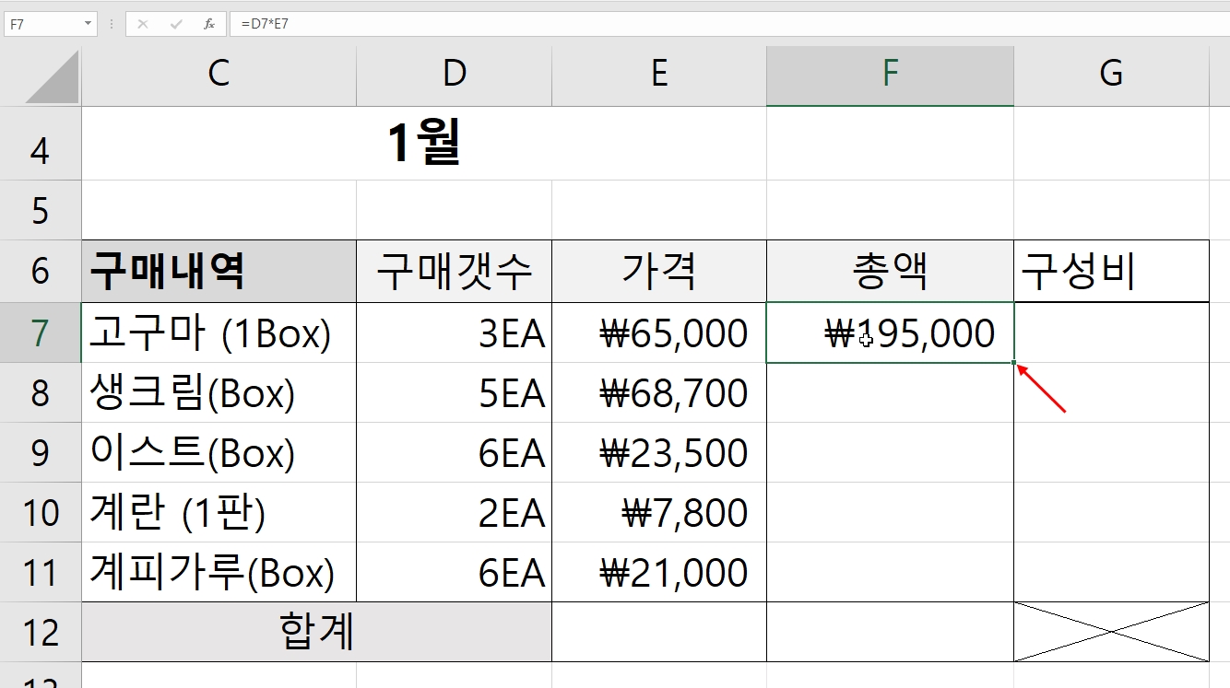This screenshot has height=688, width=1230.
Task: Select the 총액 header cell
Action: coord(890,271)
